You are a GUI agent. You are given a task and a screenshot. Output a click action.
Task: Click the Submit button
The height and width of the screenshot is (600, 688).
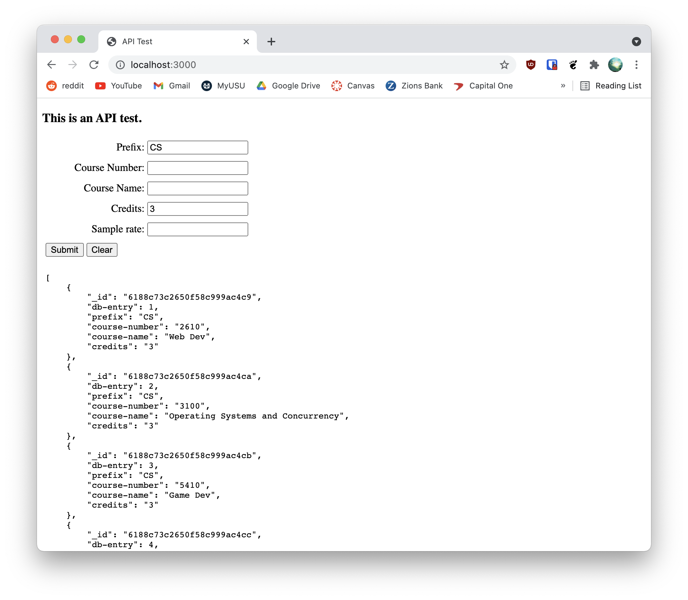coord(64,250)
